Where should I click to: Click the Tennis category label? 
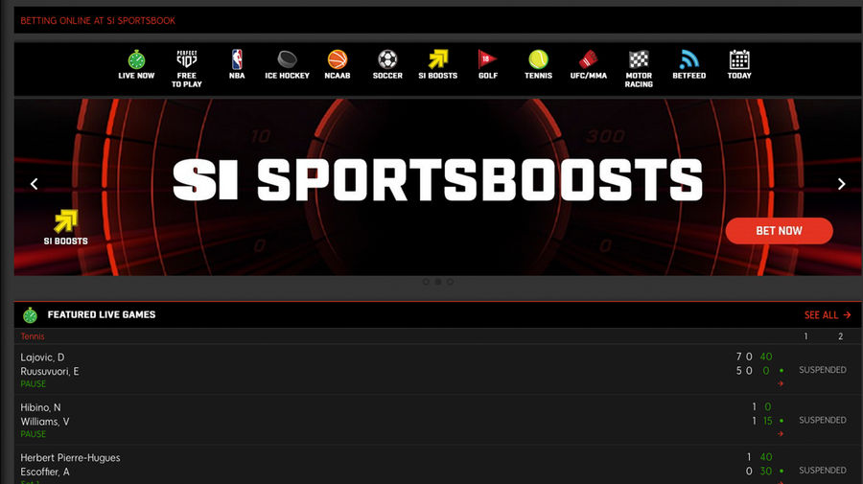click(x=33, y=336)
